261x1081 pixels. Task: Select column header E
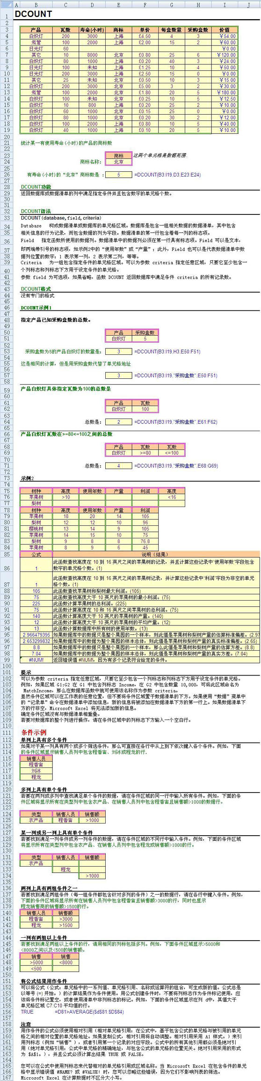(x=119, y=5)
